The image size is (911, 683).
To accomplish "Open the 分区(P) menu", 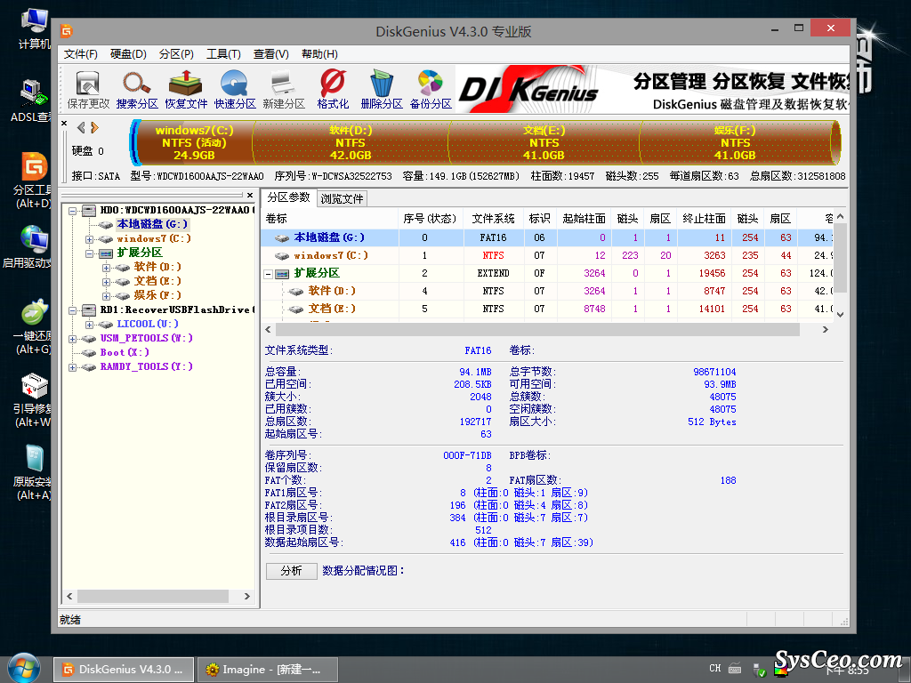I will point(176,54).
